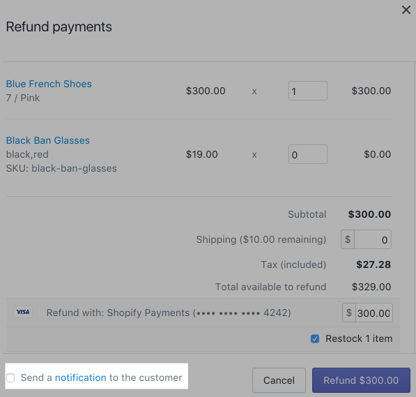Enable Send a notification to the customer
This screenshot has height=397, width=416.
pos(10,377)
